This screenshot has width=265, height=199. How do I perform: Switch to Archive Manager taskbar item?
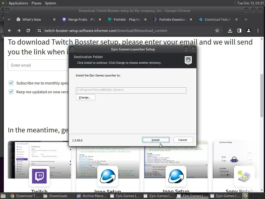click(x=92, y=196)
